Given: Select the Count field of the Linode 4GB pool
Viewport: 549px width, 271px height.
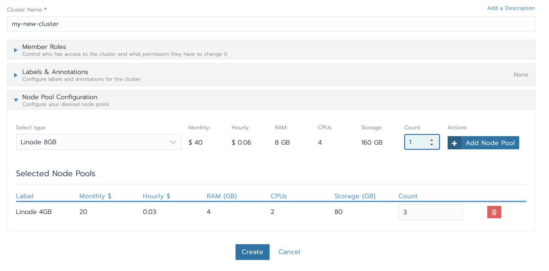Looking at the screenshot, I should (x=430, y=212).
